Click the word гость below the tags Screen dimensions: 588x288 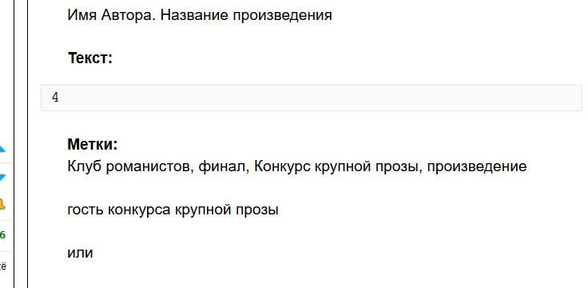pos(85,210)
